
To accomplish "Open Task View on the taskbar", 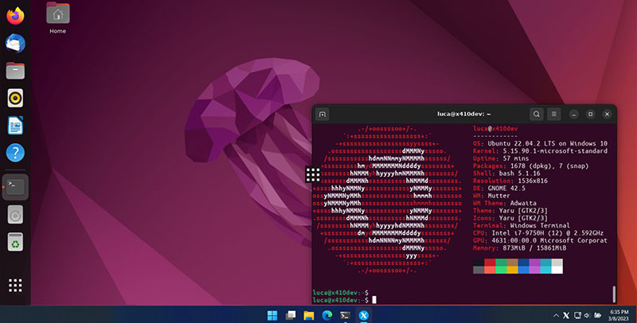I will [x=291, y=315].
